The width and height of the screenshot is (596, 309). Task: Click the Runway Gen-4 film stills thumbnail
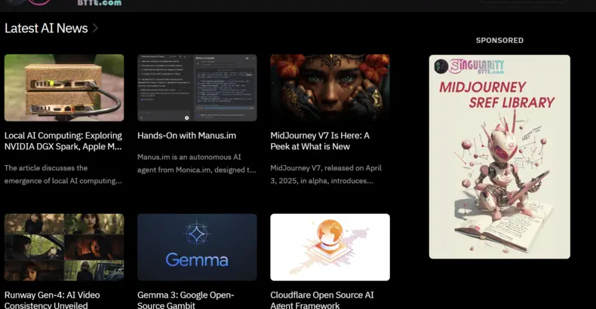click(x=64, y=247)
